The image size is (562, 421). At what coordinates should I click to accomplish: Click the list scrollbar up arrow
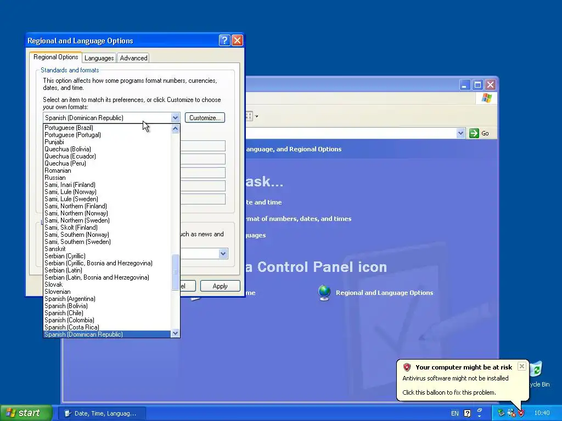pyautogui.click(x=175, y=128)
